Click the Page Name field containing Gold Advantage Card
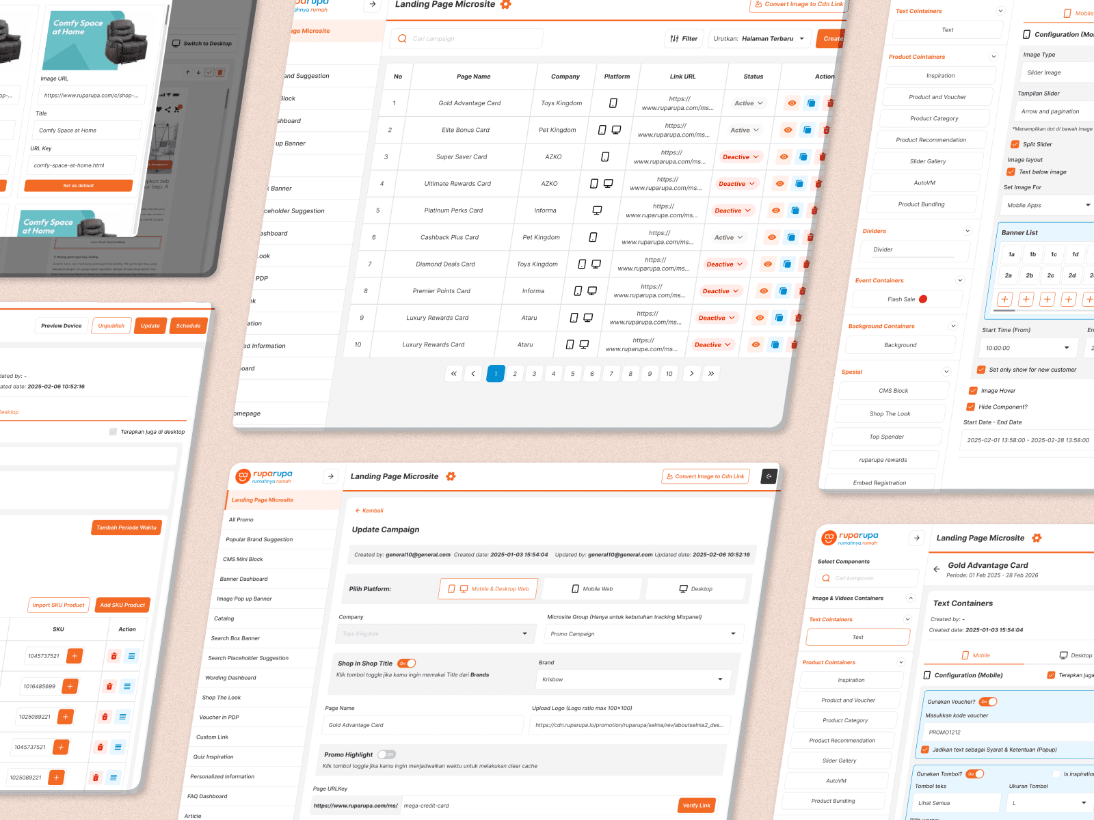Screen dimensions: 1094x820 tap(423, 725)
